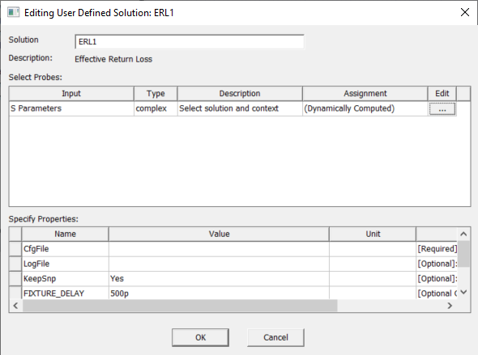Click the properties vertical scrollbar thumb
This screenshot has width=478, height=355.
[x=463, y=254]
